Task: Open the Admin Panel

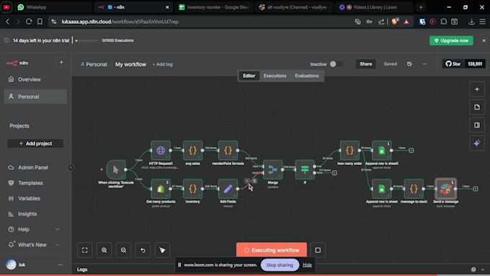Action: [x=35, y=167]
